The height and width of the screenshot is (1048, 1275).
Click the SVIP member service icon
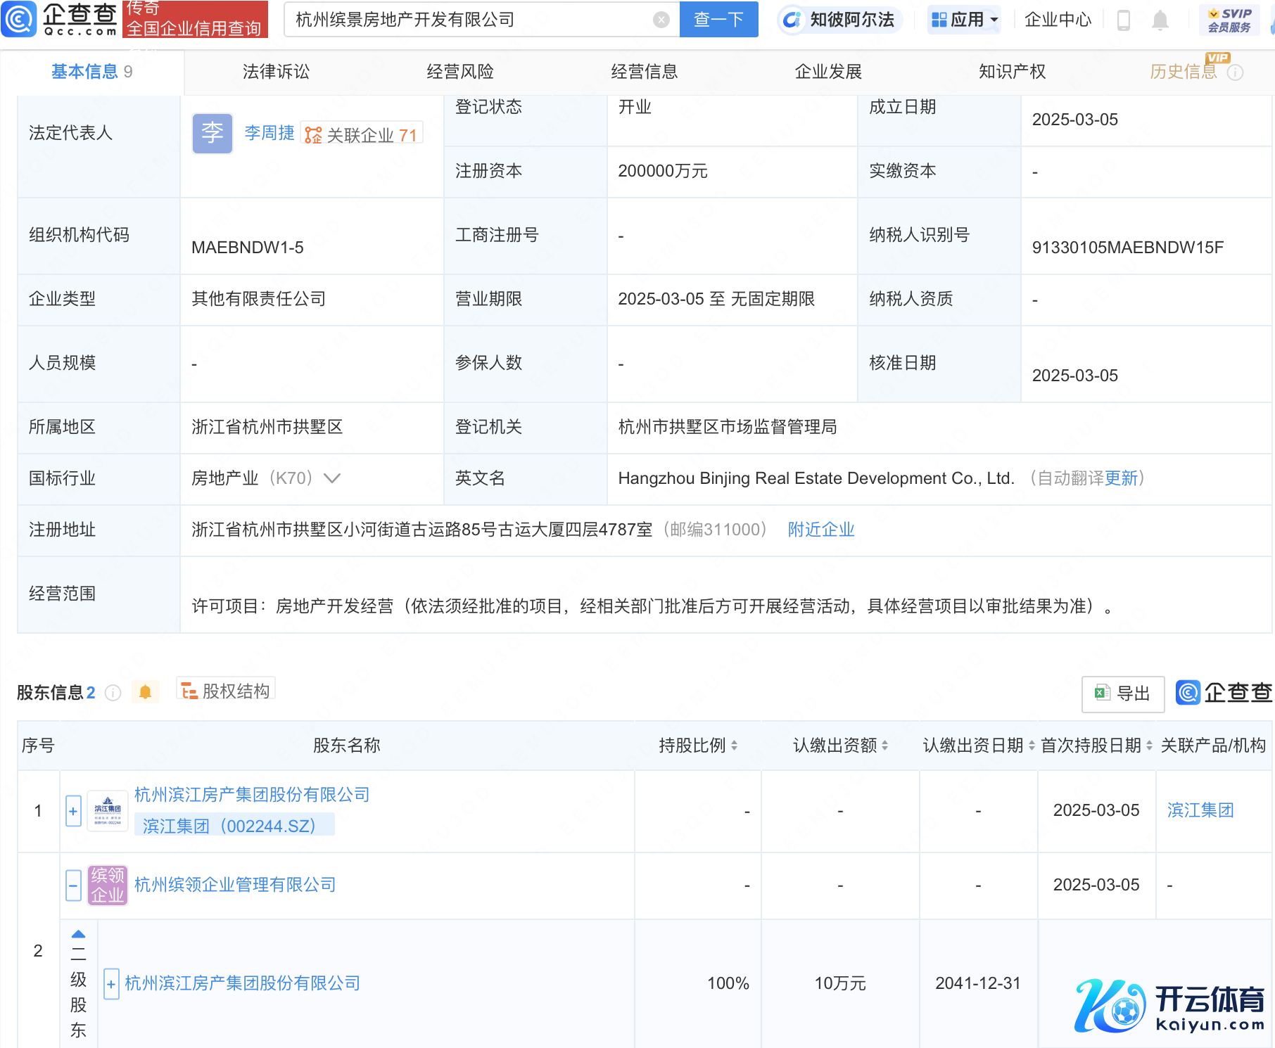[x=1229, y=20]
